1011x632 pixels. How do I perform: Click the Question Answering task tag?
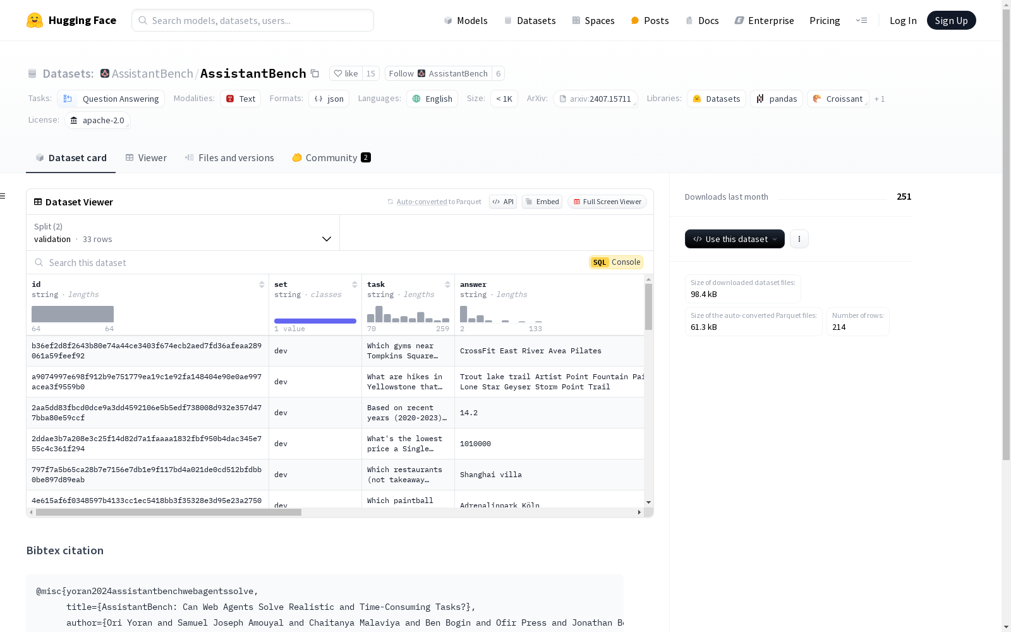(x=111, y=99)
